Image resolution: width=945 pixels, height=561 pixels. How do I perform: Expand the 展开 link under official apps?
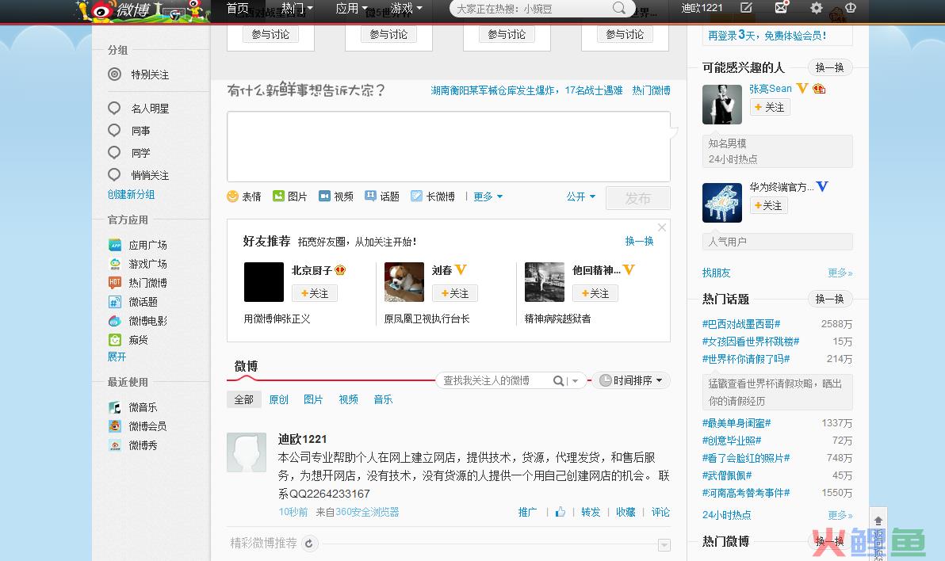pos(117,357)
